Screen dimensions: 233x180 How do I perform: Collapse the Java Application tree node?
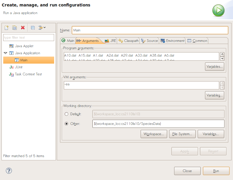click(5, 53)
